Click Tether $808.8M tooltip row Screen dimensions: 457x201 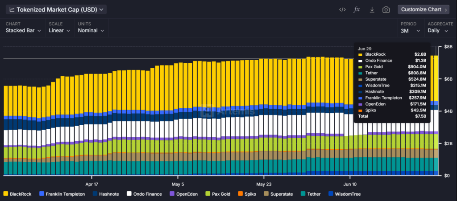tap(392, 73)
